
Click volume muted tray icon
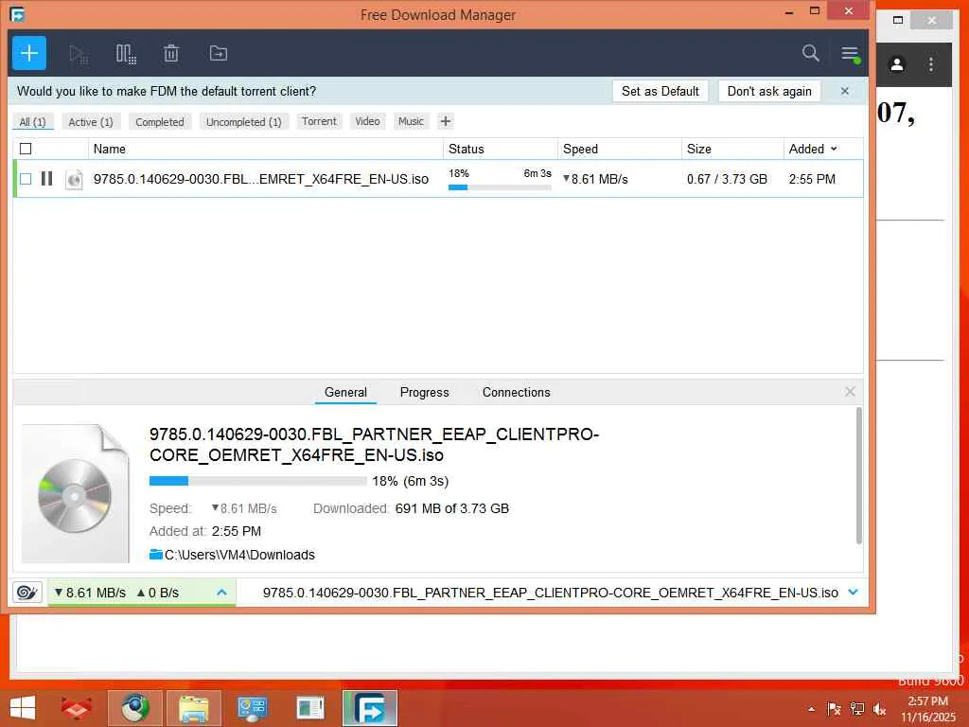click(x=879, y=708)
